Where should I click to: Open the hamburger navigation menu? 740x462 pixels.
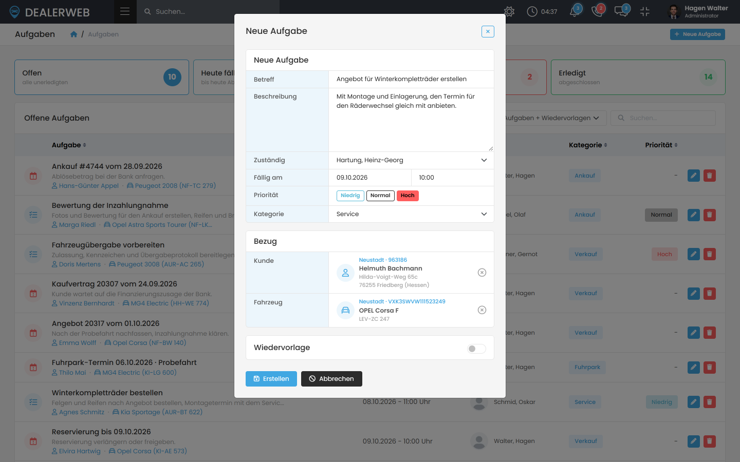(125, 11)
